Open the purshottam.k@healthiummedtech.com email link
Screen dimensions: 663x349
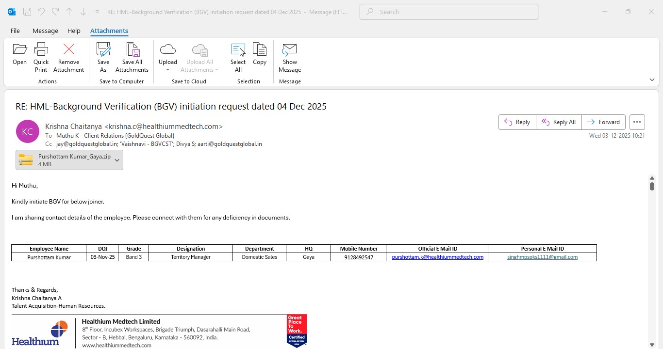(437, 257)
